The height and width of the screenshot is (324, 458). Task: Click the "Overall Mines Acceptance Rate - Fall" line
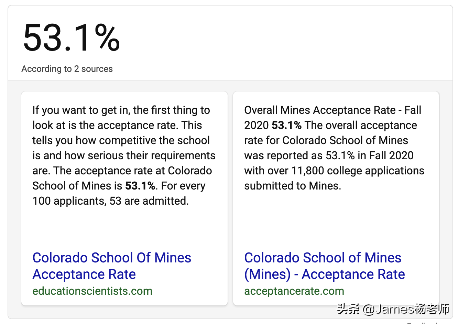(x=332, y=110)
